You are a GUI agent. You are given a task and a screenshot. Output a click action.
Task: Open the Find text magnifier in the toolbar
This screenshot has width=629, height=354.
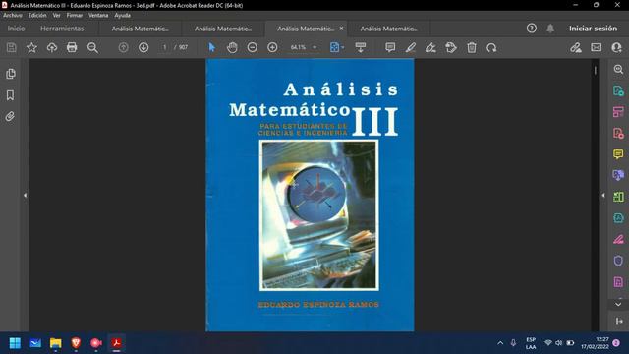tap(92, 47)
